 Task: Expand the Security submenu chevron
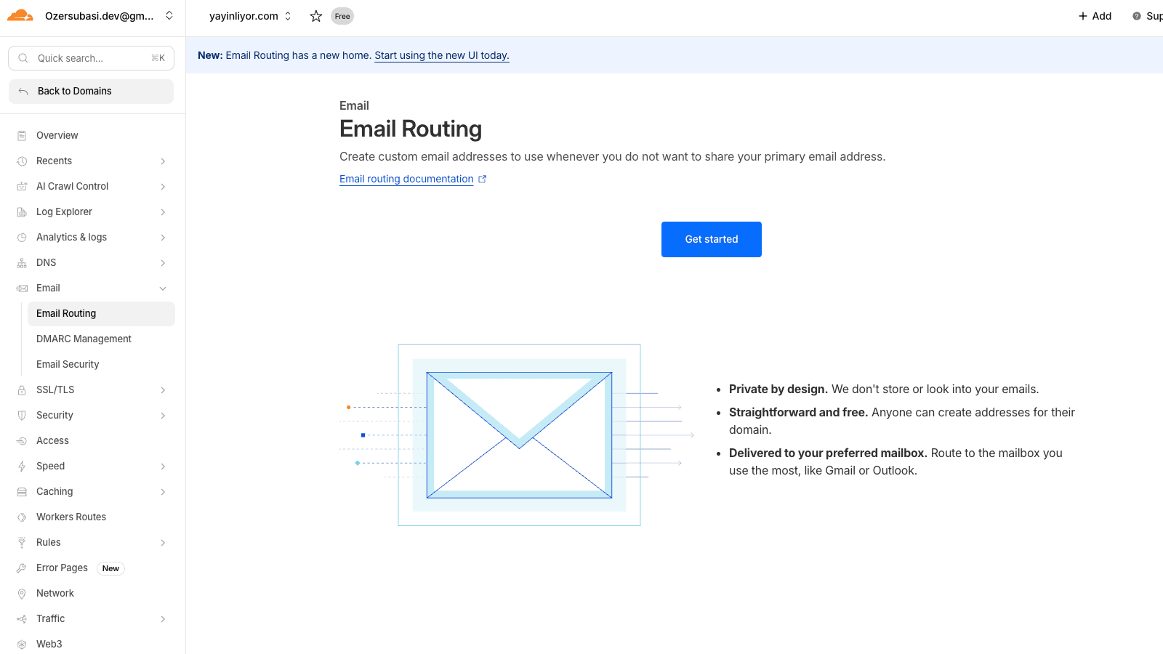[x=163, y=416]
